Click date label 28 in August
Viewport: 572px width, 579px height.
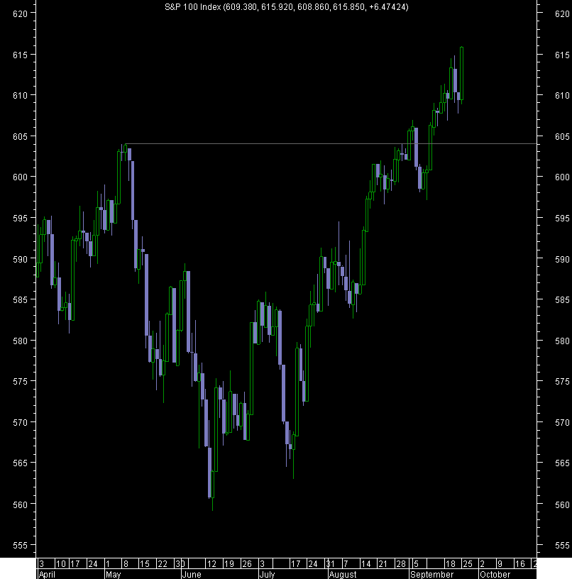pyautogui.click(x=401, y=564)
